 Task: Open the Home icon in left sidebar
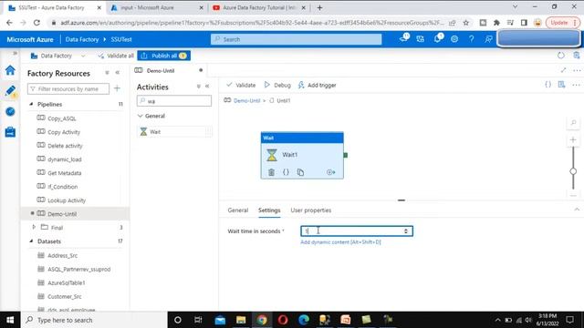pyautogui.click(x=10, y=70)
